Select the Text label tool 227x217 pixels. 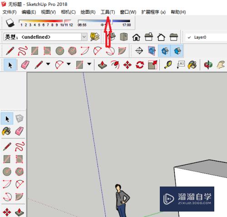point(181,65)
